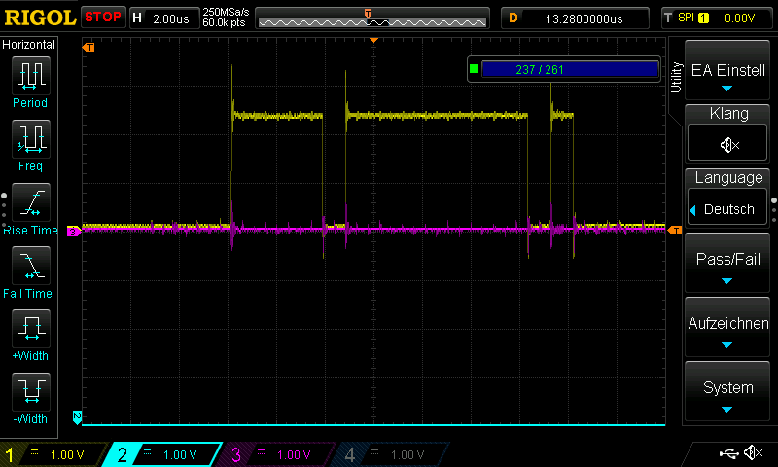Change Language from Deutsch
The width and height of the screenshot is (778, 467).
(x=728, y=209)
